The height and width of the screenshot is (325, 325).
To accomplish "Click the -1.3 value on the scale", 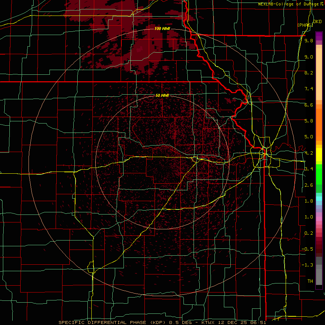I will click(x=307, y=265).
